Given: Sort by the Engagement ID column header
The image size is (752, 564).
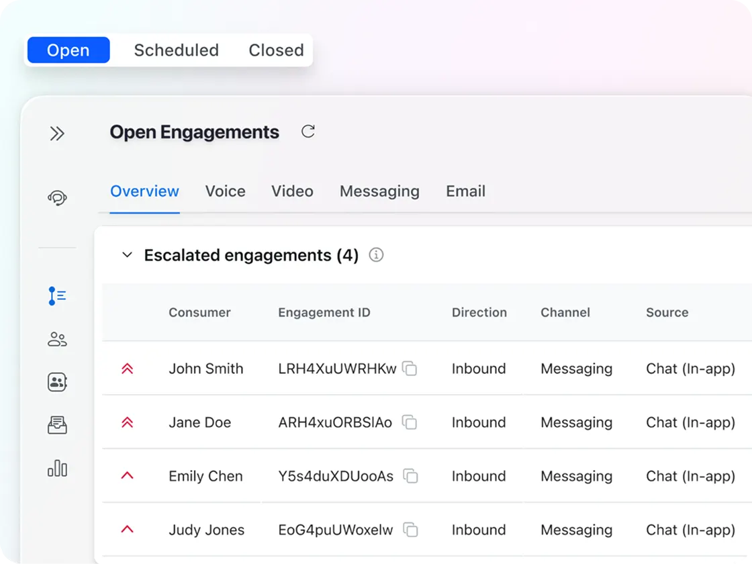Looking at the screenshot, I should coord(324,312).
